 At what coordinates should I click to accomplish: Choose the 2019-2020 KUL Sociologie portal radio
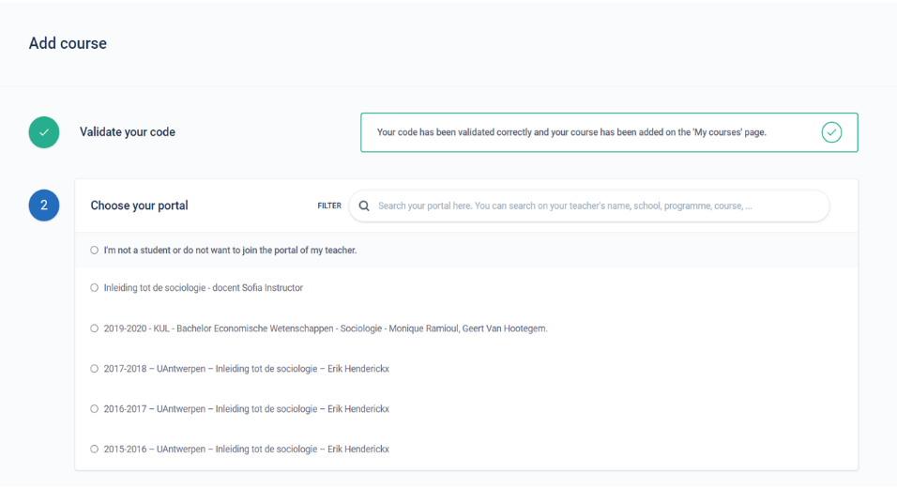coord(95,328)
